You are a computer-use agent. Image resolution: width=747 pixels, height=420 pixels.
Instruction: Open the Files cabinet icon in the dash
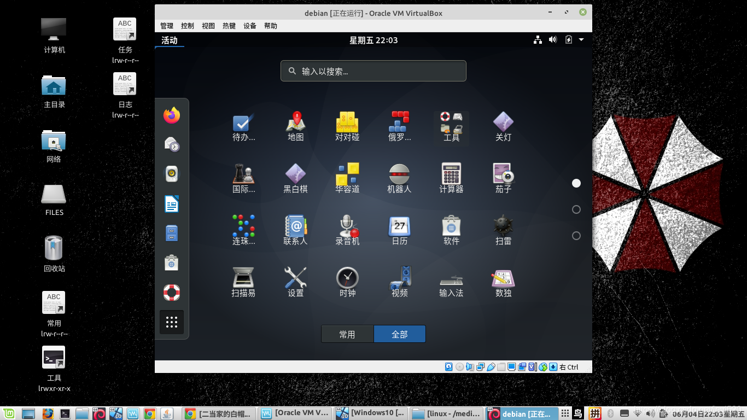(x=172, y=234)
